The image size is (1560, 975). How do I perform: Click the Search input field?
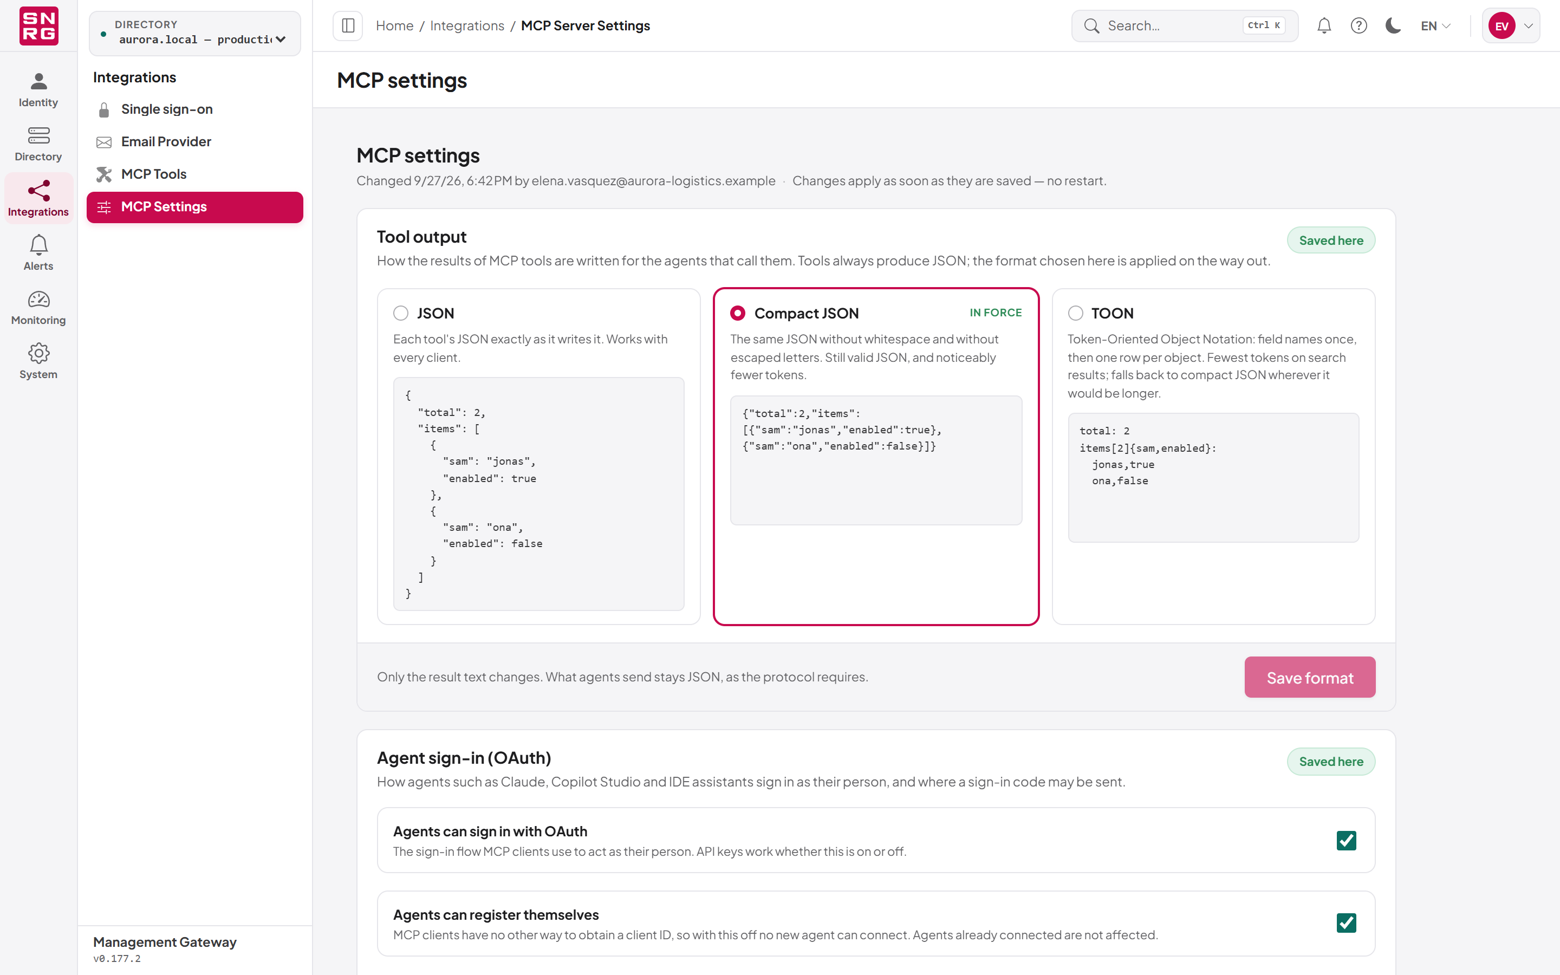[x=1184, y=26]
